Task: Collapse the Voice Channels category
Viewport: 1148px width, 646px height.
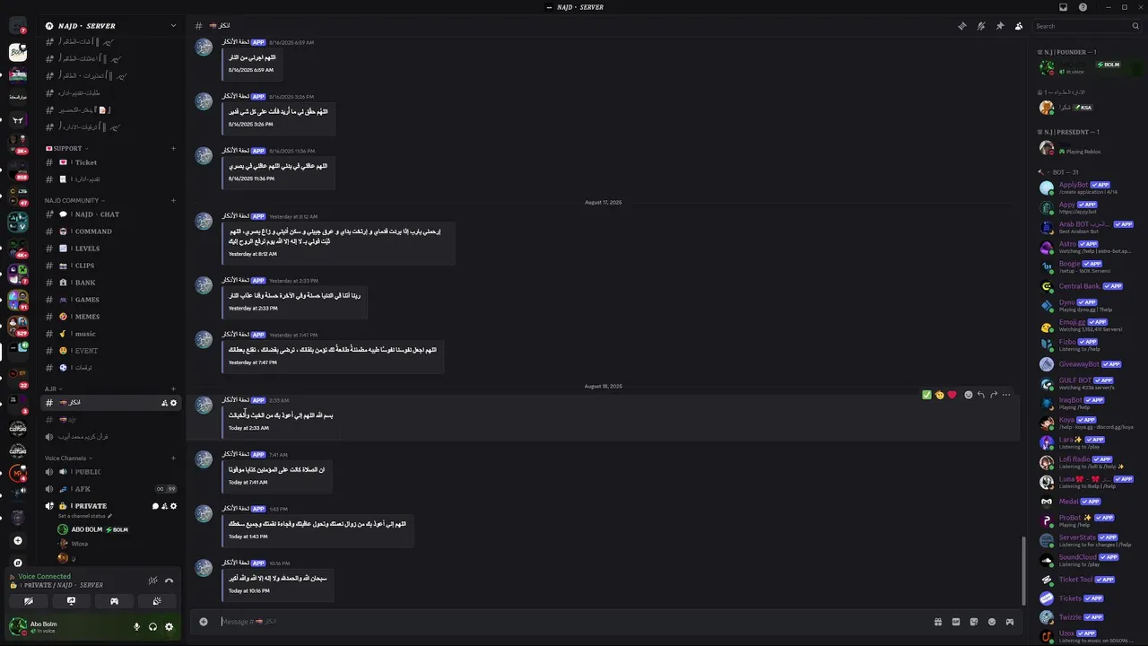Action: pyautogui.click(x=65, y=458)
